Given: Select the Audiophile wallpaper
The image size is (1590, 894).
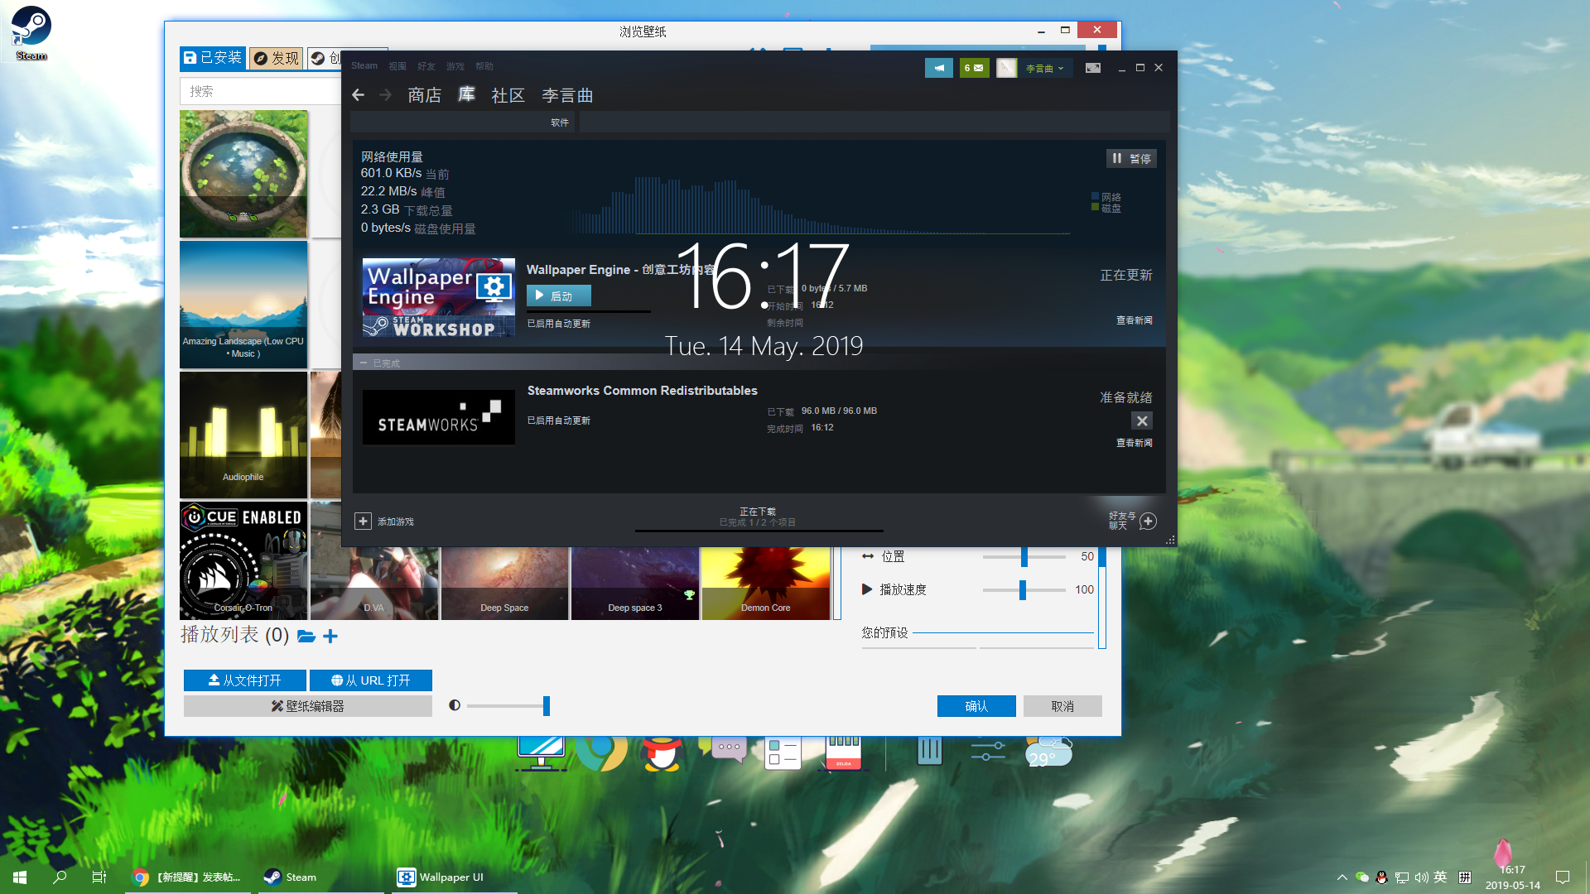Looking at the screenshot, I should click(243, 435).
